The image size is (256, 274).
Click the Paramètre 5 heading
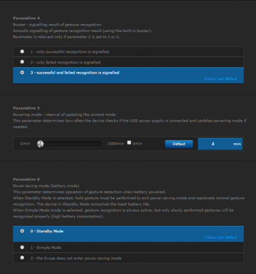[26, 108]
